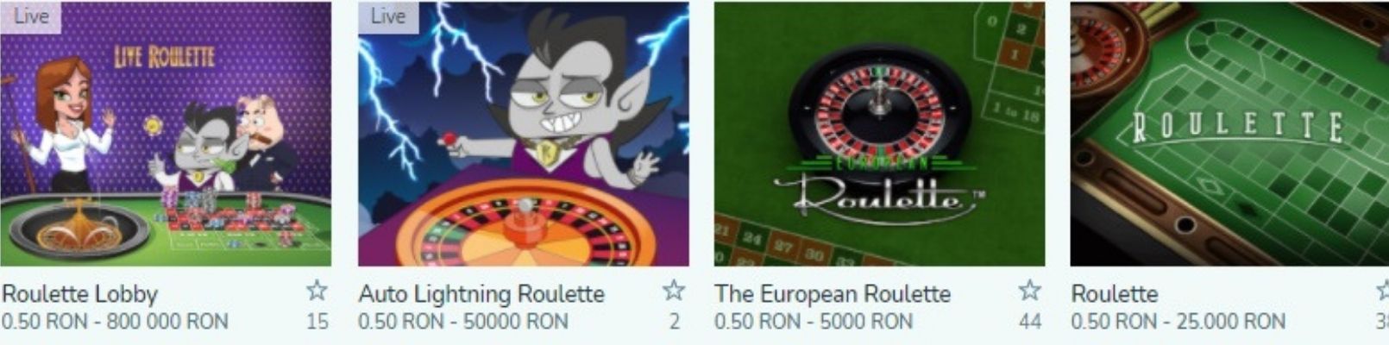Click the 0.50 RON - 50000 RON range
The width and height of the screenshot is (1389, 345).
tap(463, 322)
